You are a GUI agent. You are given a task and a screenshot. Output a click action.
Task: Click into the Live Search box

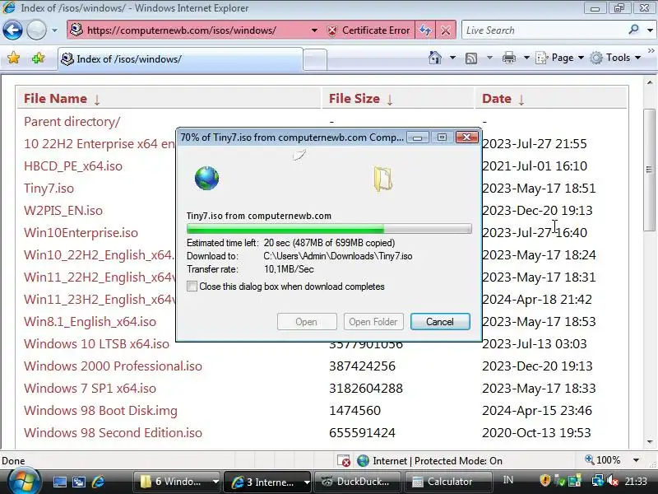[544, 30]
